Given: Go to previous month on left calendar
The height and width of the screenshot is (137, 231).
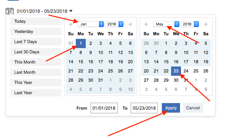Looking at the screenshot, I should coord(71,24).
